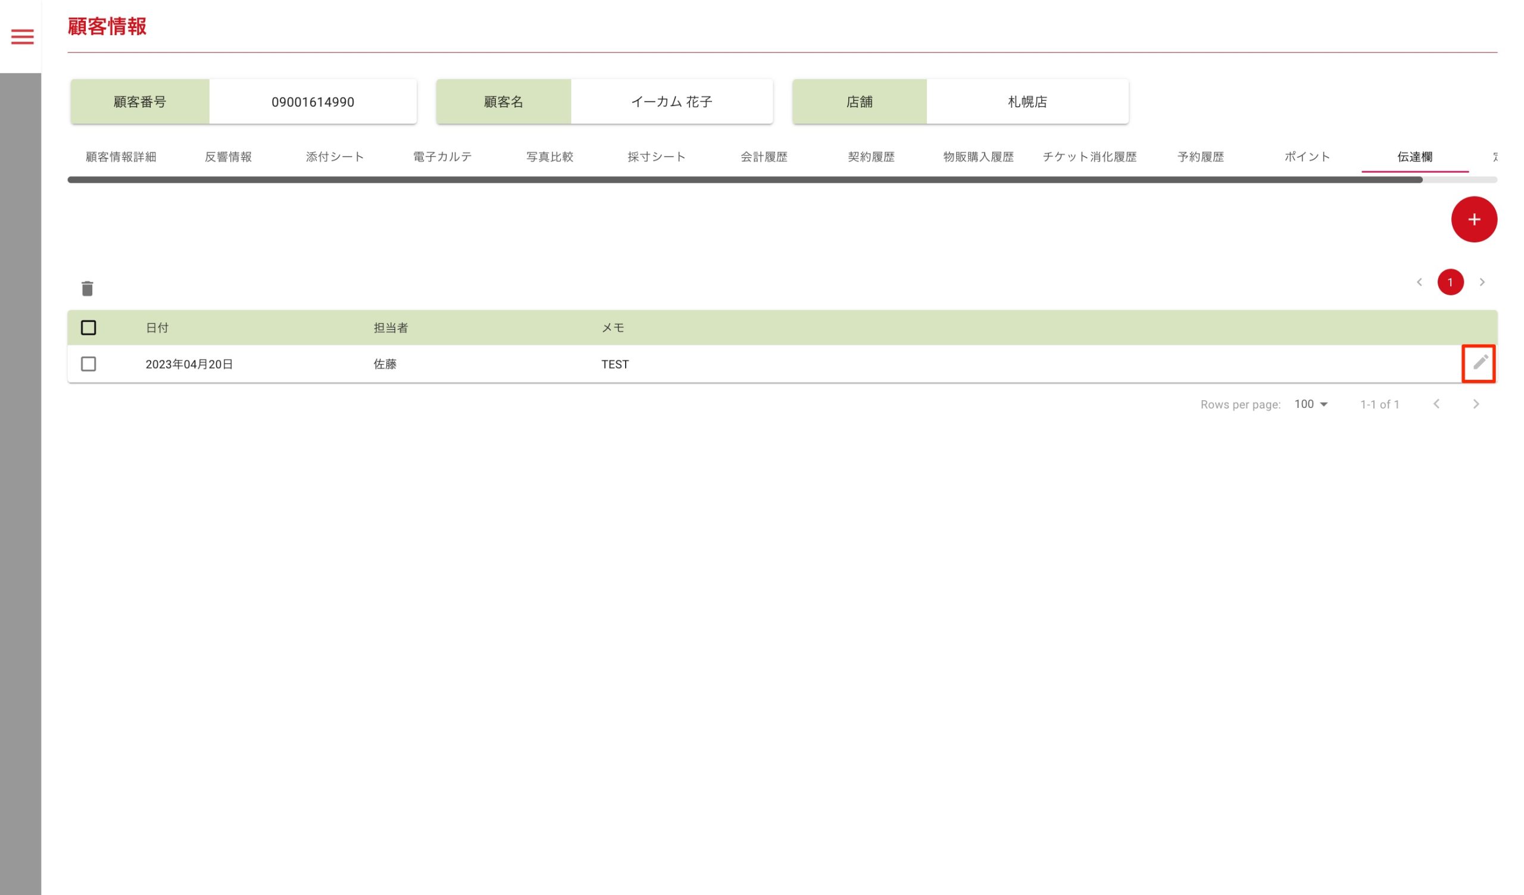
Task: Switch to ポイント tab
Action: click(1307, 157)
